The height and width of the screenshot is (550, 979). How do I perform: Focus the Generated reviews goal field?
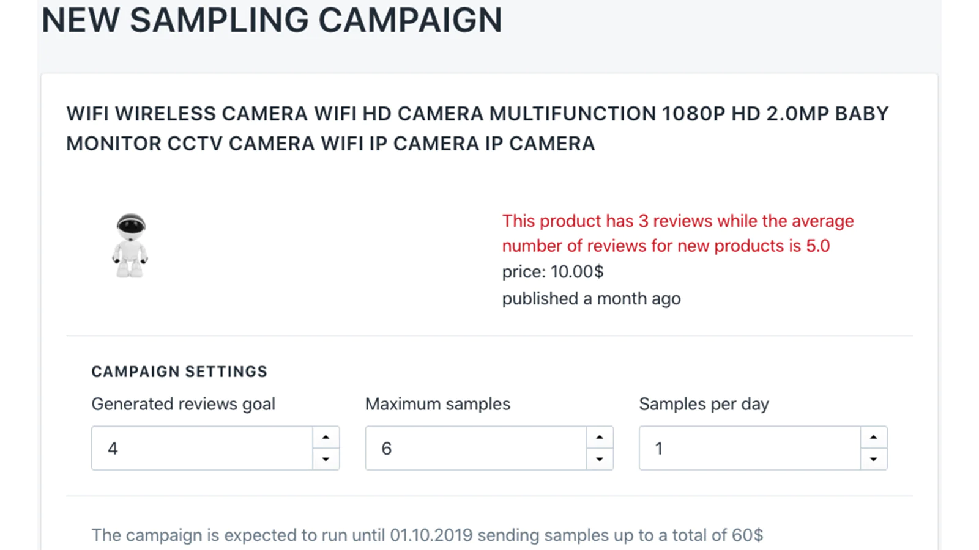[x=203, y=448]
